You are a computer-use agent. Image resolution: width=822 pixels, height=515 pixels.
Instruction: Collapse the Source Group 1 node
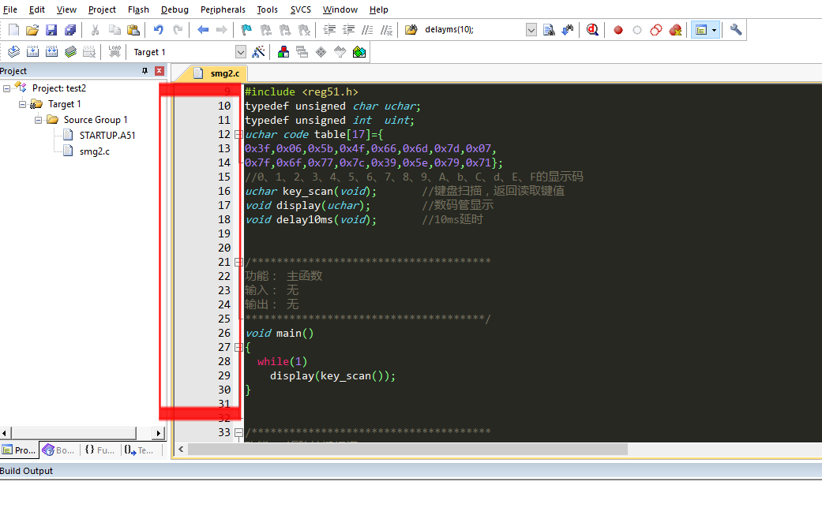38,120
